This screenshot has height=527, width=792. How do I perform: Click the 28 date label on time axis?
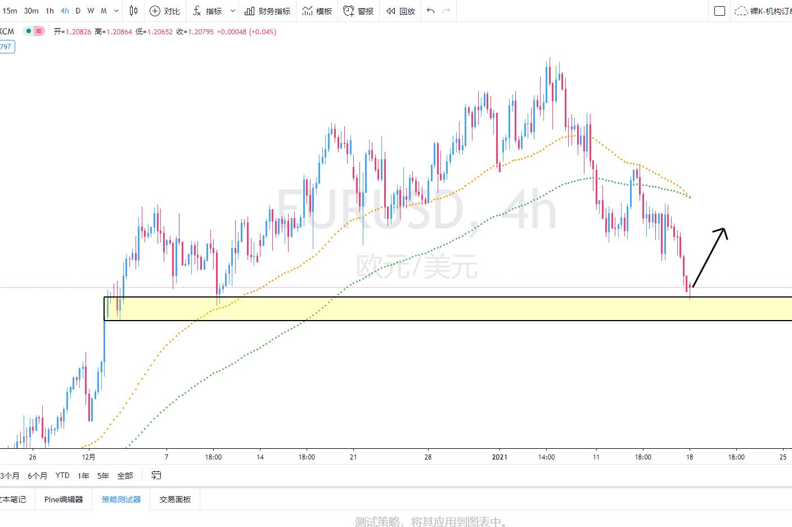pyautogui.click(x=428, y=457)
